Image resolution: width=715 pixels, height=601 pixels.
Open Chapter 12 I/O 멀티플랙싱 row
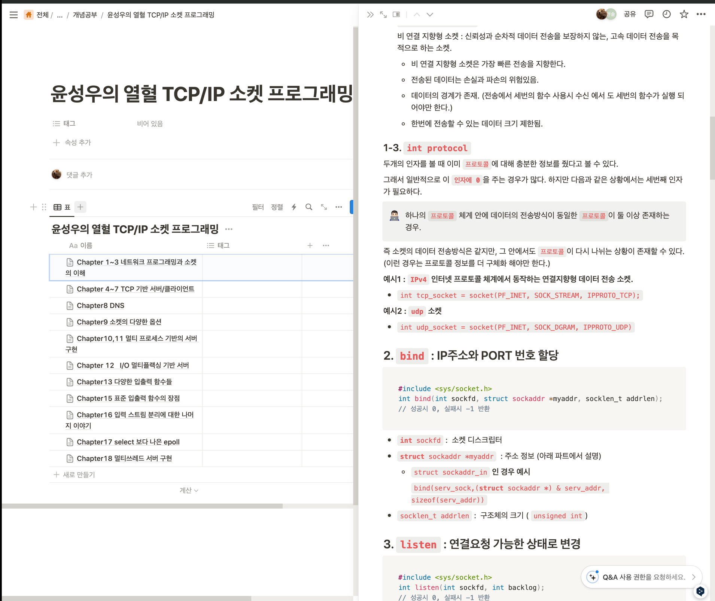133,365
